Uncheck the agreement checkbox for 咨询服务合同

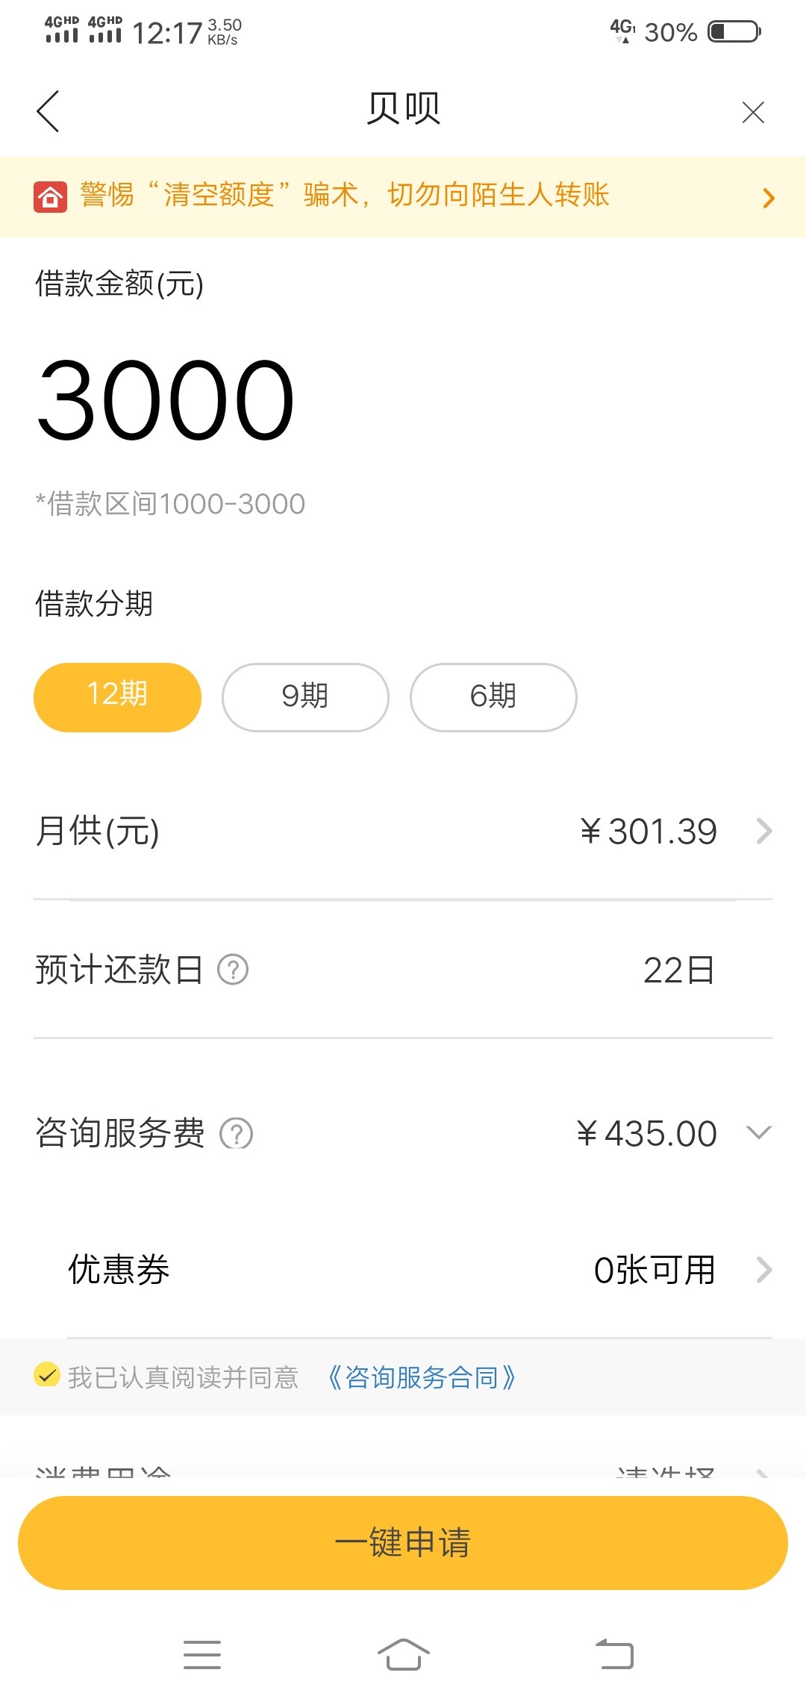tap(47, 1374)
